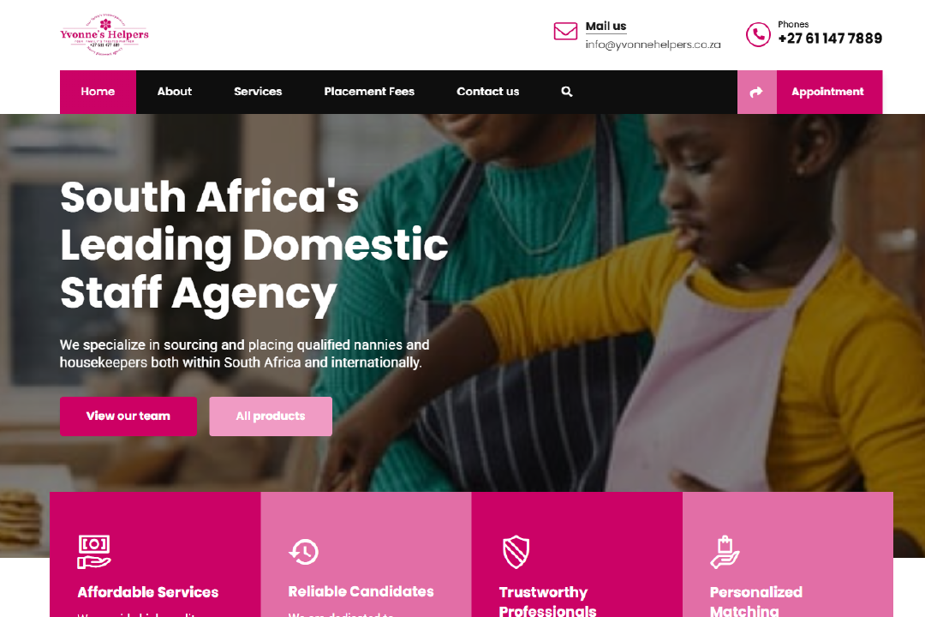Click the Affordable Services heading
The image size is (925, 617).
[148, 592]
